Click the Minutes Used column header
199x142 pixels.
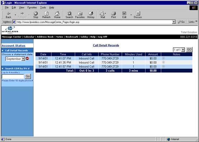133,54
